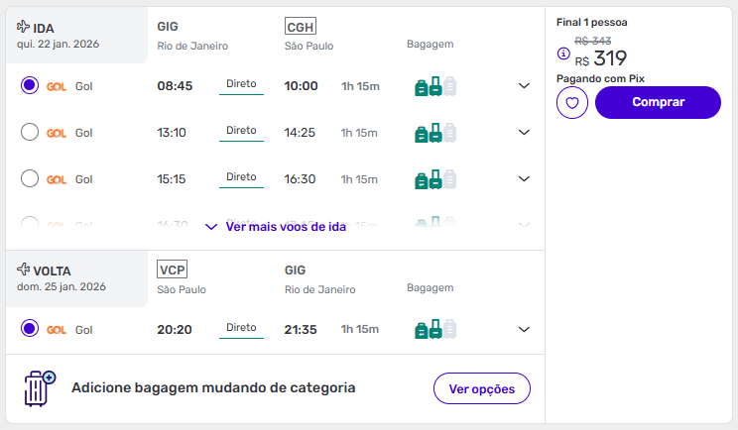Click baggage icons for the 08:45 flight
738x430 pixels.
tap(435, 86)
